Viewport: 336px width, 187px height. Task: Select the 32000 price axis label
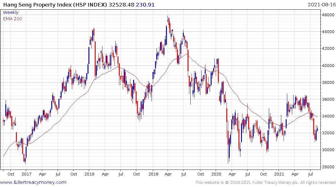pyautogui.click(x=328, y=133)
